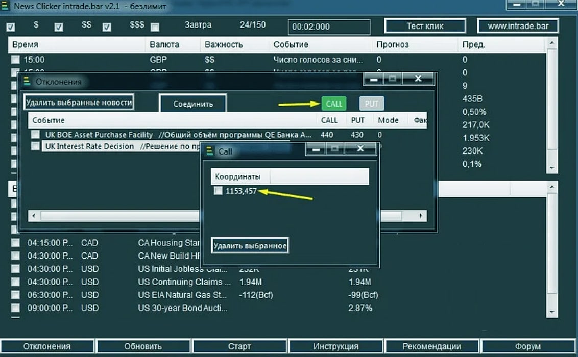Viewport: 578px width, 357px height.
Task: Check UK Interest Rate Decision row
Action: pos(35,146)
